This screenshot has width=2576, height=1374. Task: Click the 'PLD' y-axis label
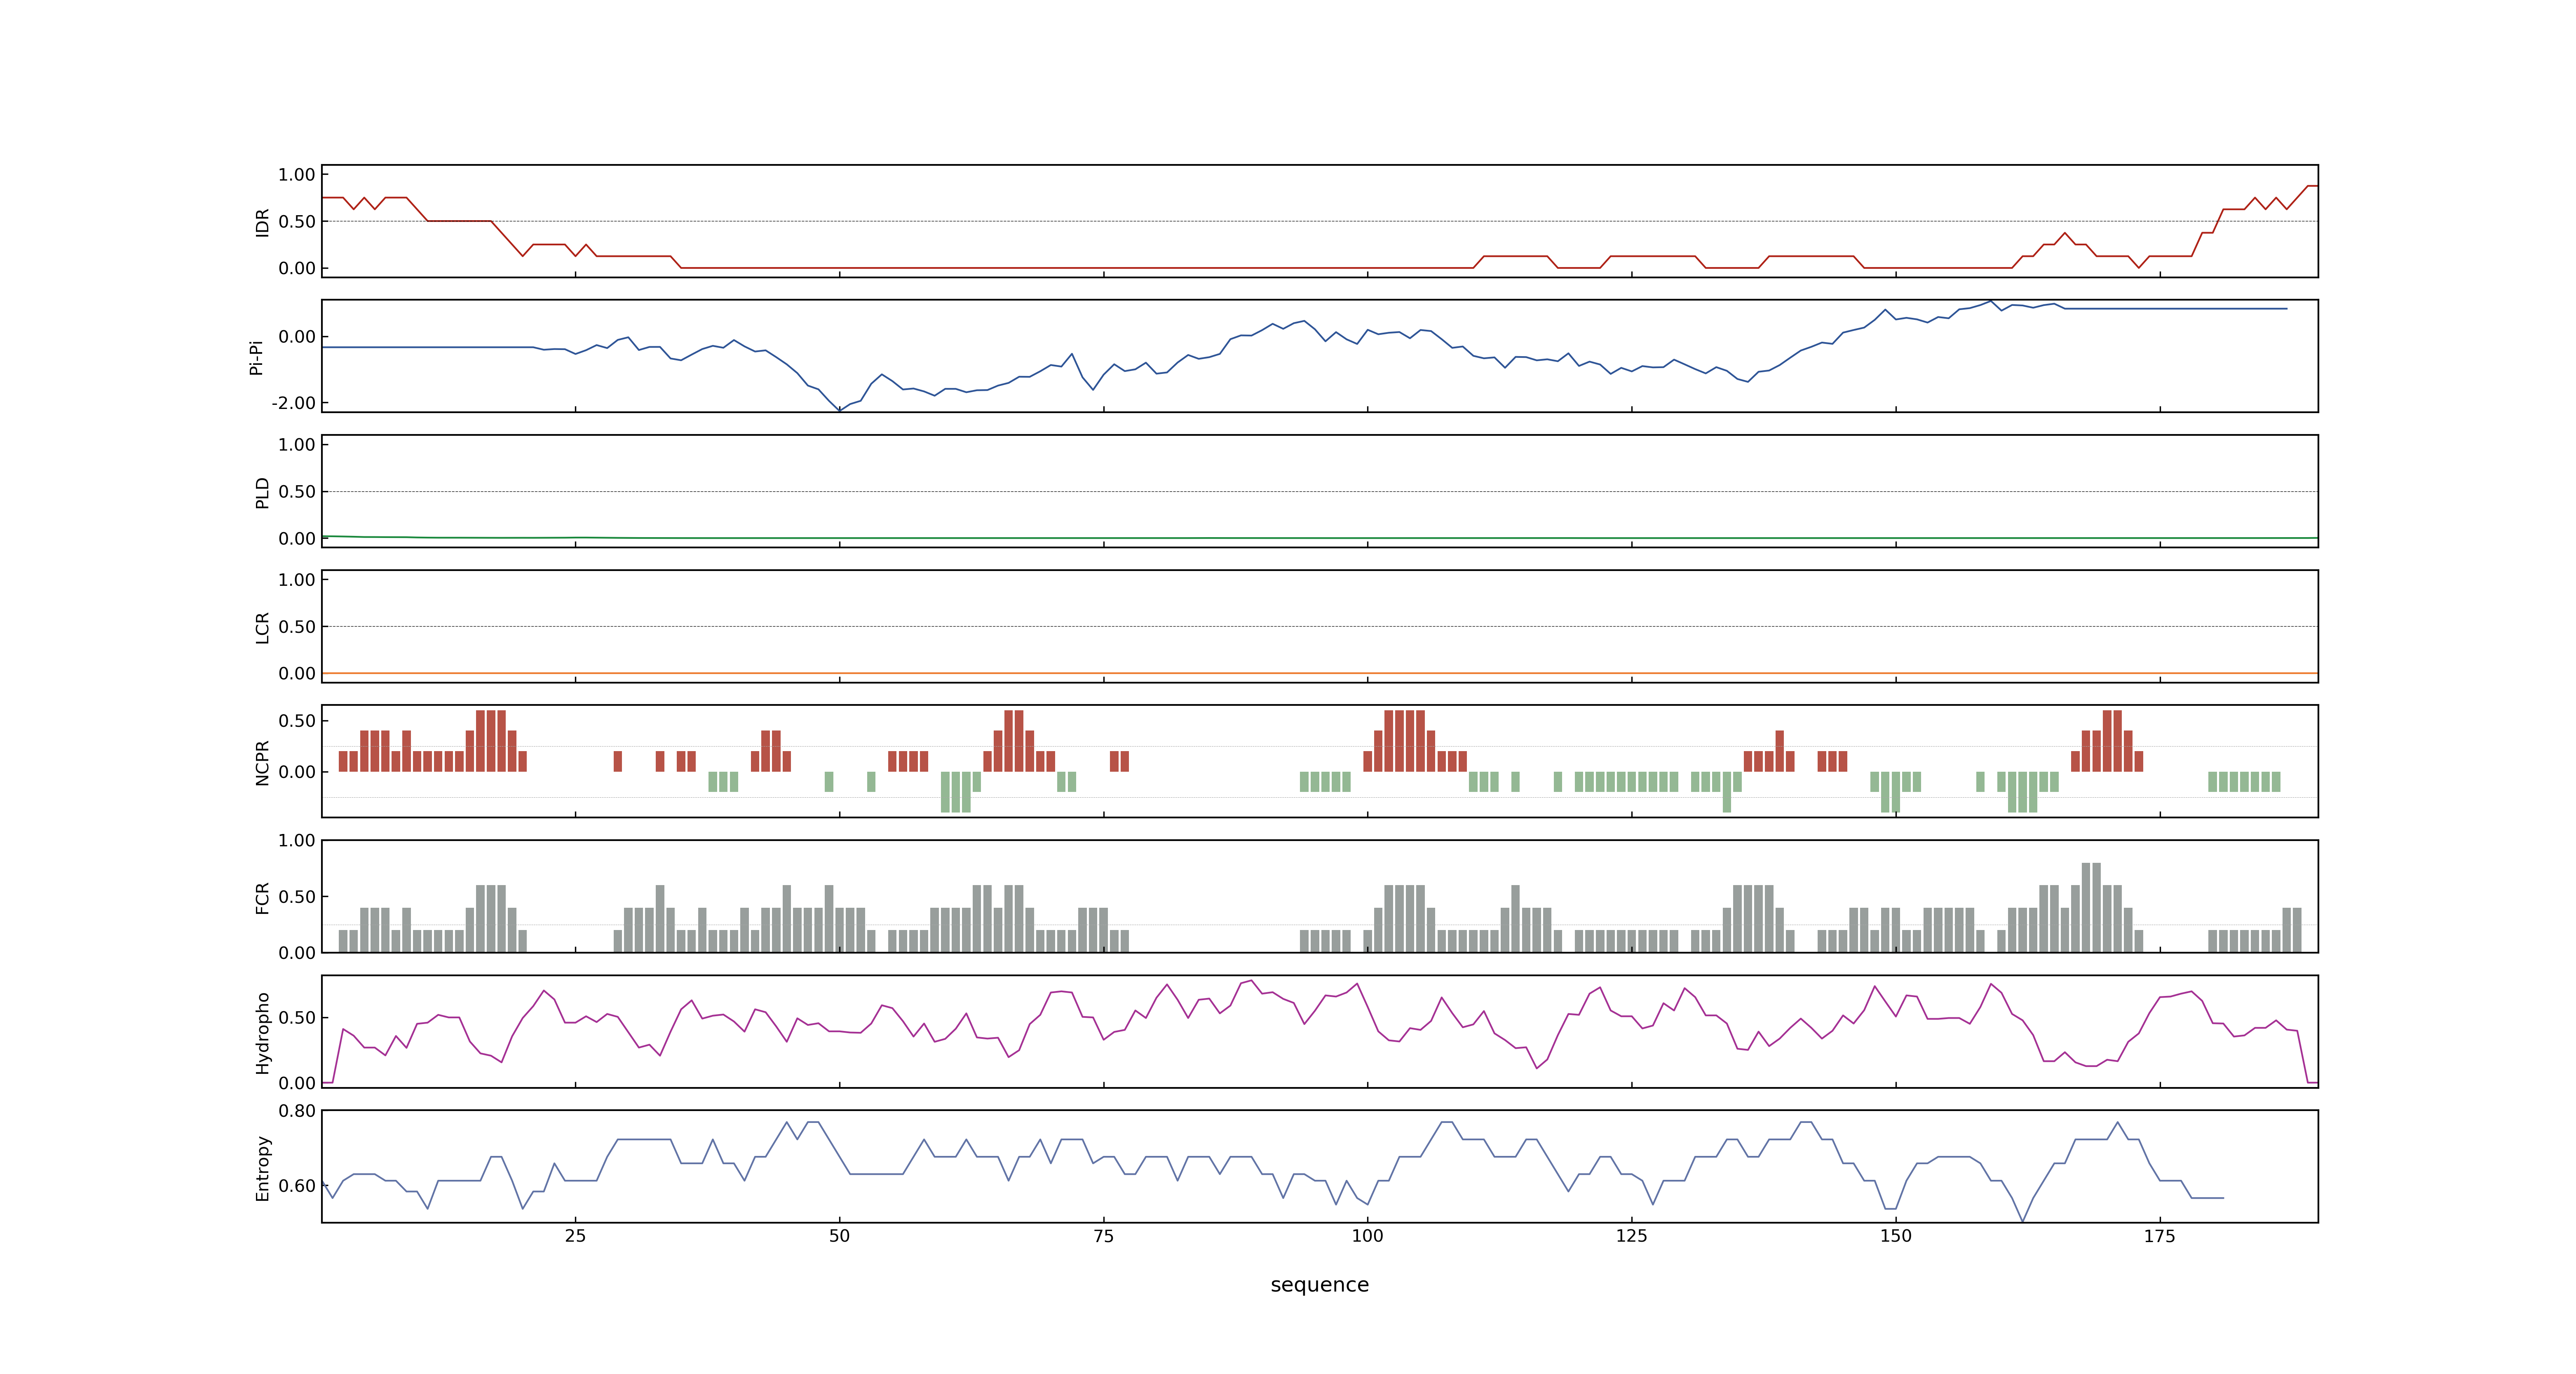pyautogui.click(x=262, y=492)
